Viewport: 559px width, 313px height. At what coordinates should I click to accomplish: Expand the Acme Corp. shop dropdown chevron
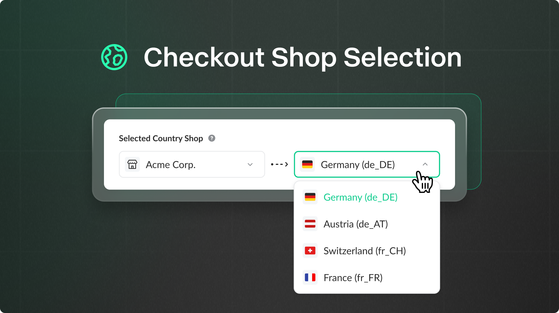click(x=250, y=164)
